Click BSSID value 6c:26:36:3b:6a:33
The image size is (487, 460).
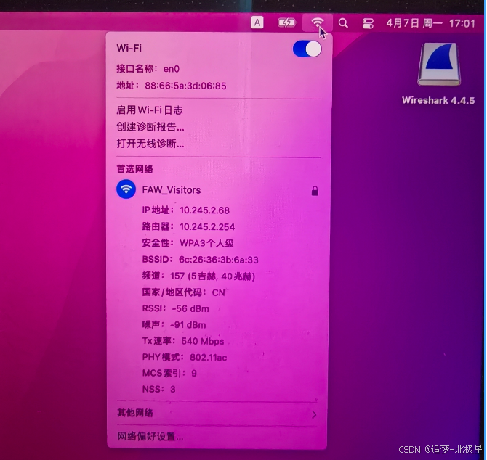[219, 260]
